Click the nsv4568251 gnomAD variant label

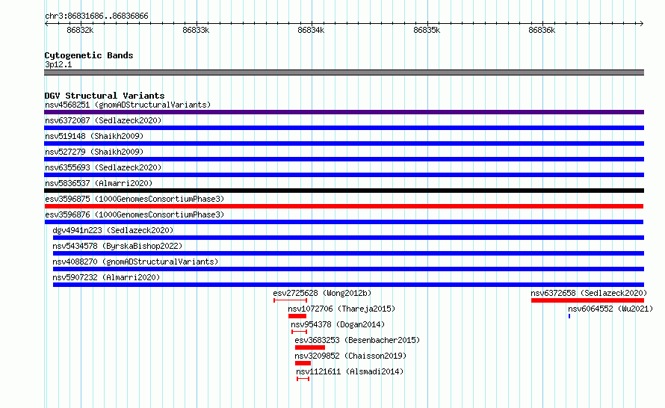128,105
